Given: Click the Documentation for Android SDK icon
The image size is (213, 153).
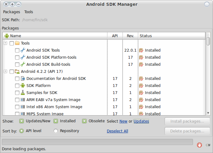Looking at the screenshot, I should click(x=23, y=79).
